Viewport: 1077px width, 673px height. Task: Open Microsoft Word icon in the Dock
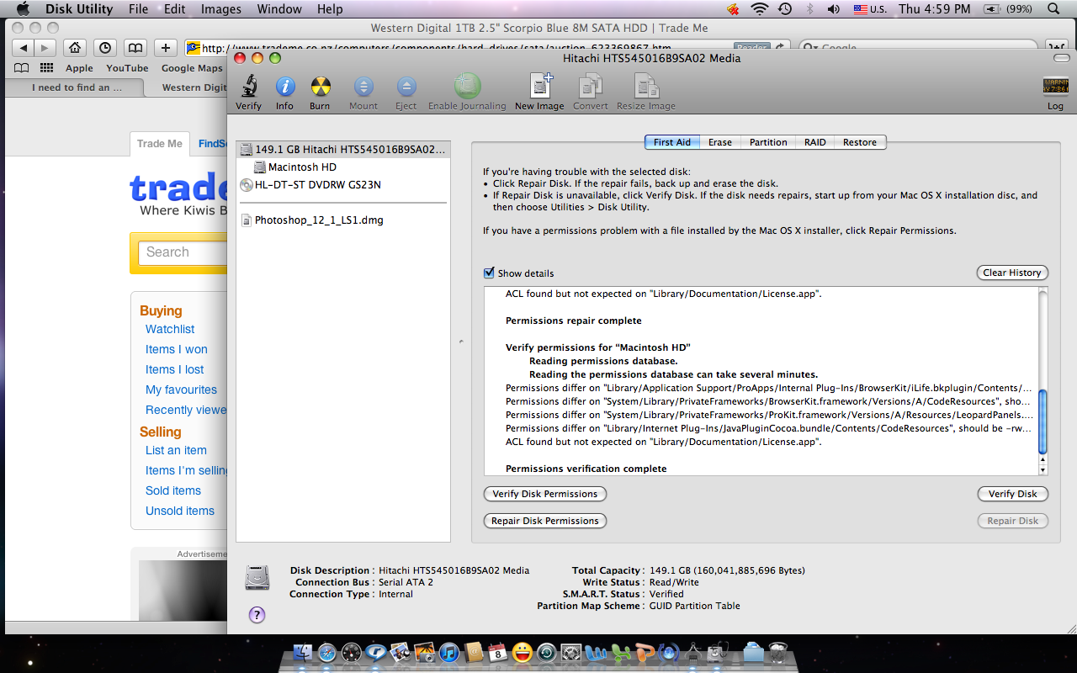596,653
